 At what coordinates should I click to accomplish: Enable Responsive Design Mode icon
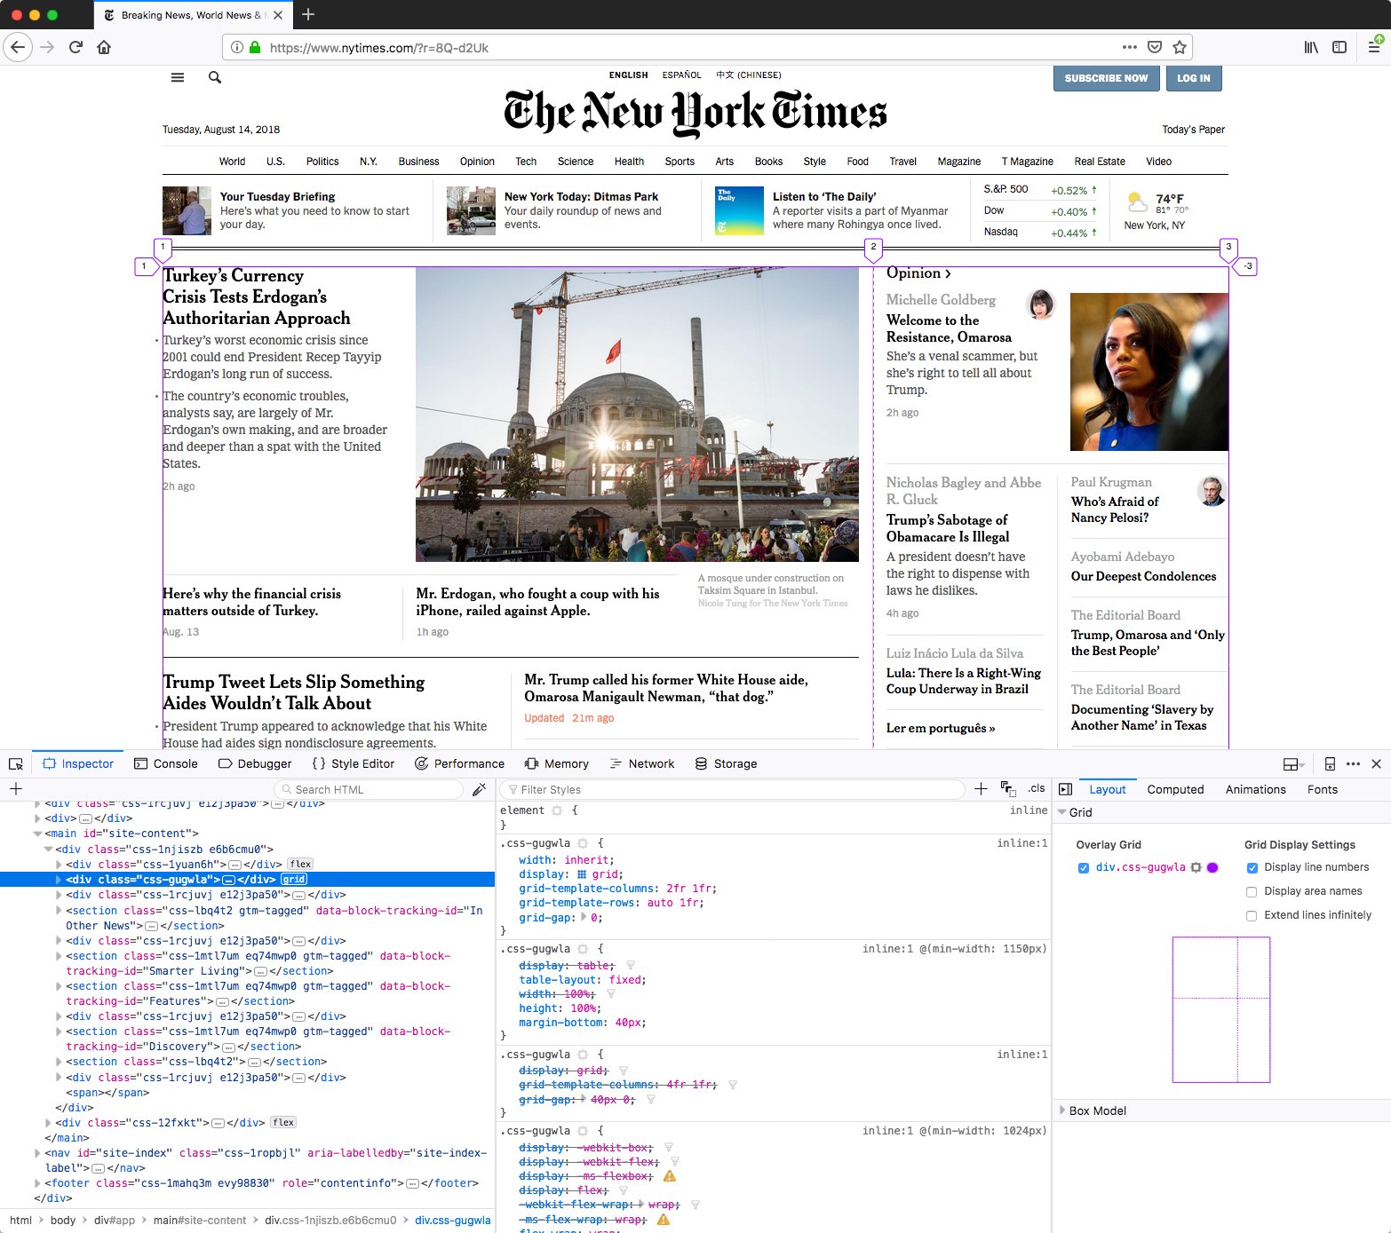[x=1330, y=763]
